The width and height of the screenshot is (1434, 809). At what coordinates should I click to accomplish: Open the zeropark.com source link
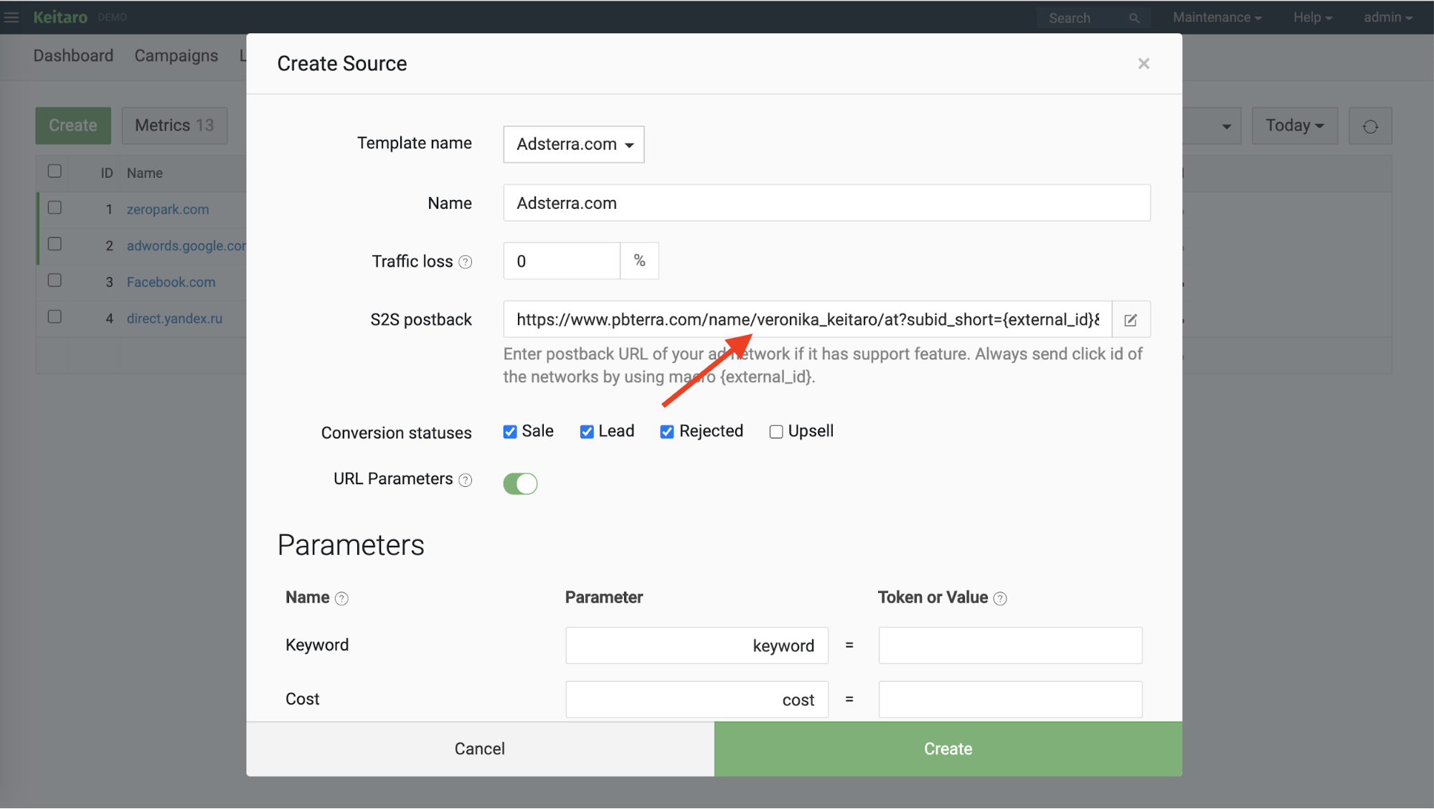[168, 209]
